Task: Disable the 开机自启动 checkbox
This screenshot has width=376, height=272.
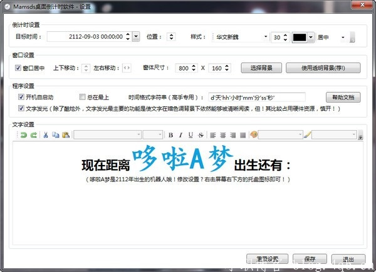Action: pyautogui.click(x=21, y=98)
